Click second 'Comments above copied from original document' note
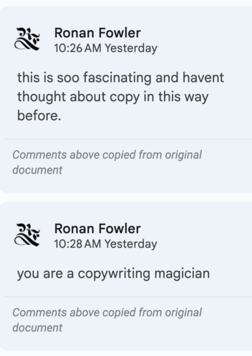Viewport: 252px width, 356px height. (107, 320)
